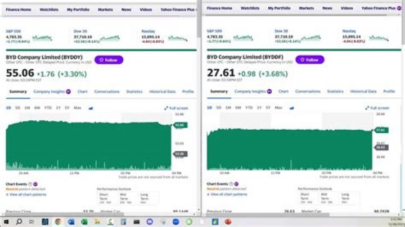The width and height of the screenshot is (405, 227).
Task: Click chart-type icon in BYDDF window
Action: click(291, 108)
